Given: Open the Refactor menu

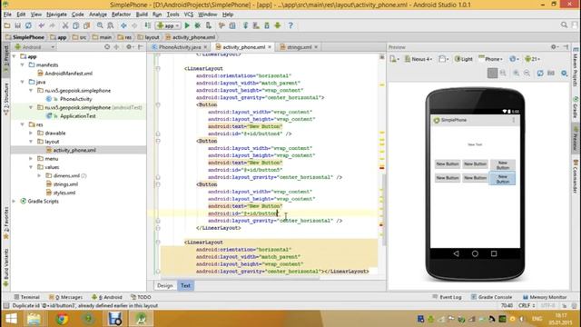Looking at the screenshot, I should click(121, 15).
